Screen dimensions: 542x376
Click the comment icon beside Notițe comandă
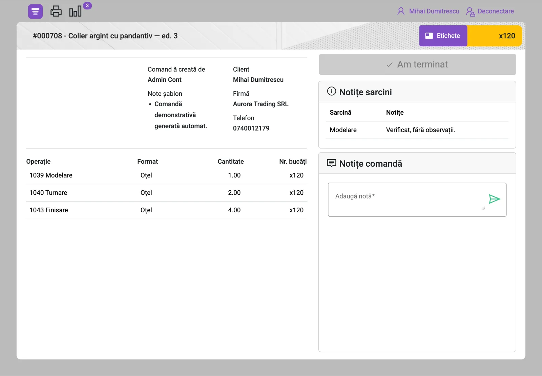tap(331, 163)
